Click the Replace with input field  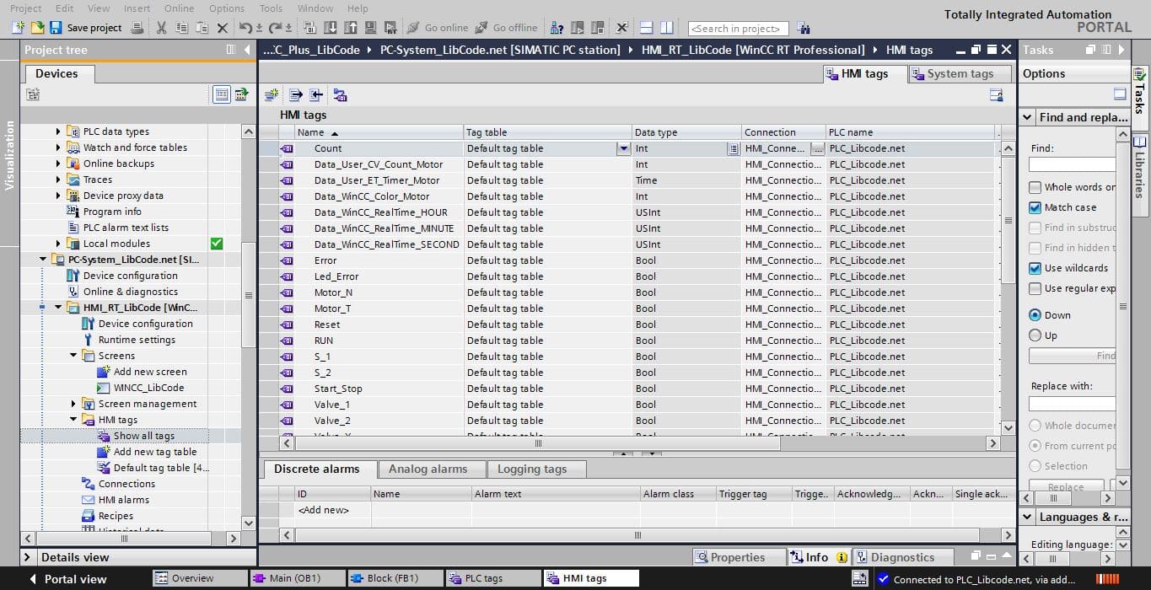tap(1072, 404)
